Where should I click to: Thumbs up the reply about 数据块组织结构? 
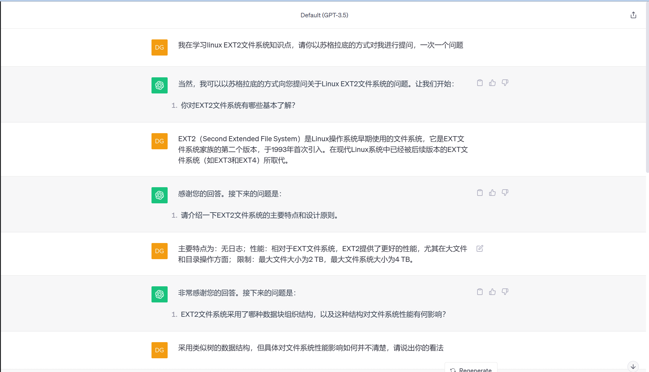pyautogui.click(x=492, y=292)
